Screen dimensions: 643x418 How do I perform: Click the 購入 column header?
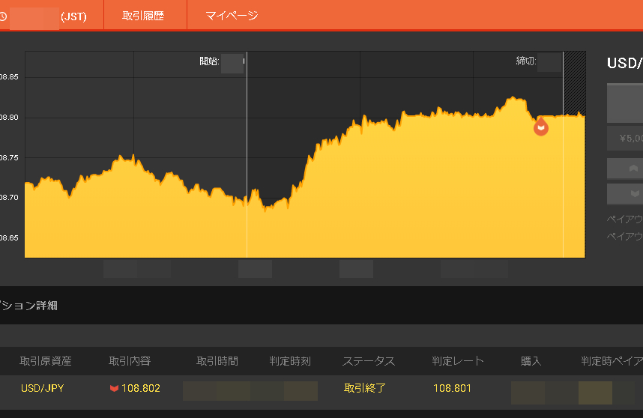tap(531, 361)
